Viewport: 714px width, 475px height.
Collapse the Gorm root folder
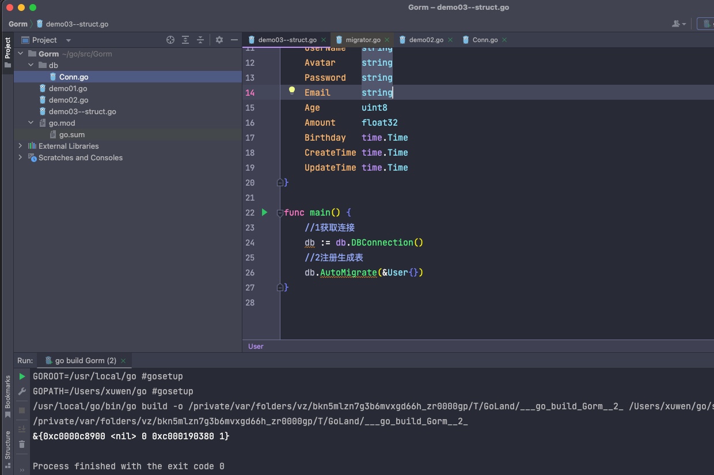click(x=21, y=54)
